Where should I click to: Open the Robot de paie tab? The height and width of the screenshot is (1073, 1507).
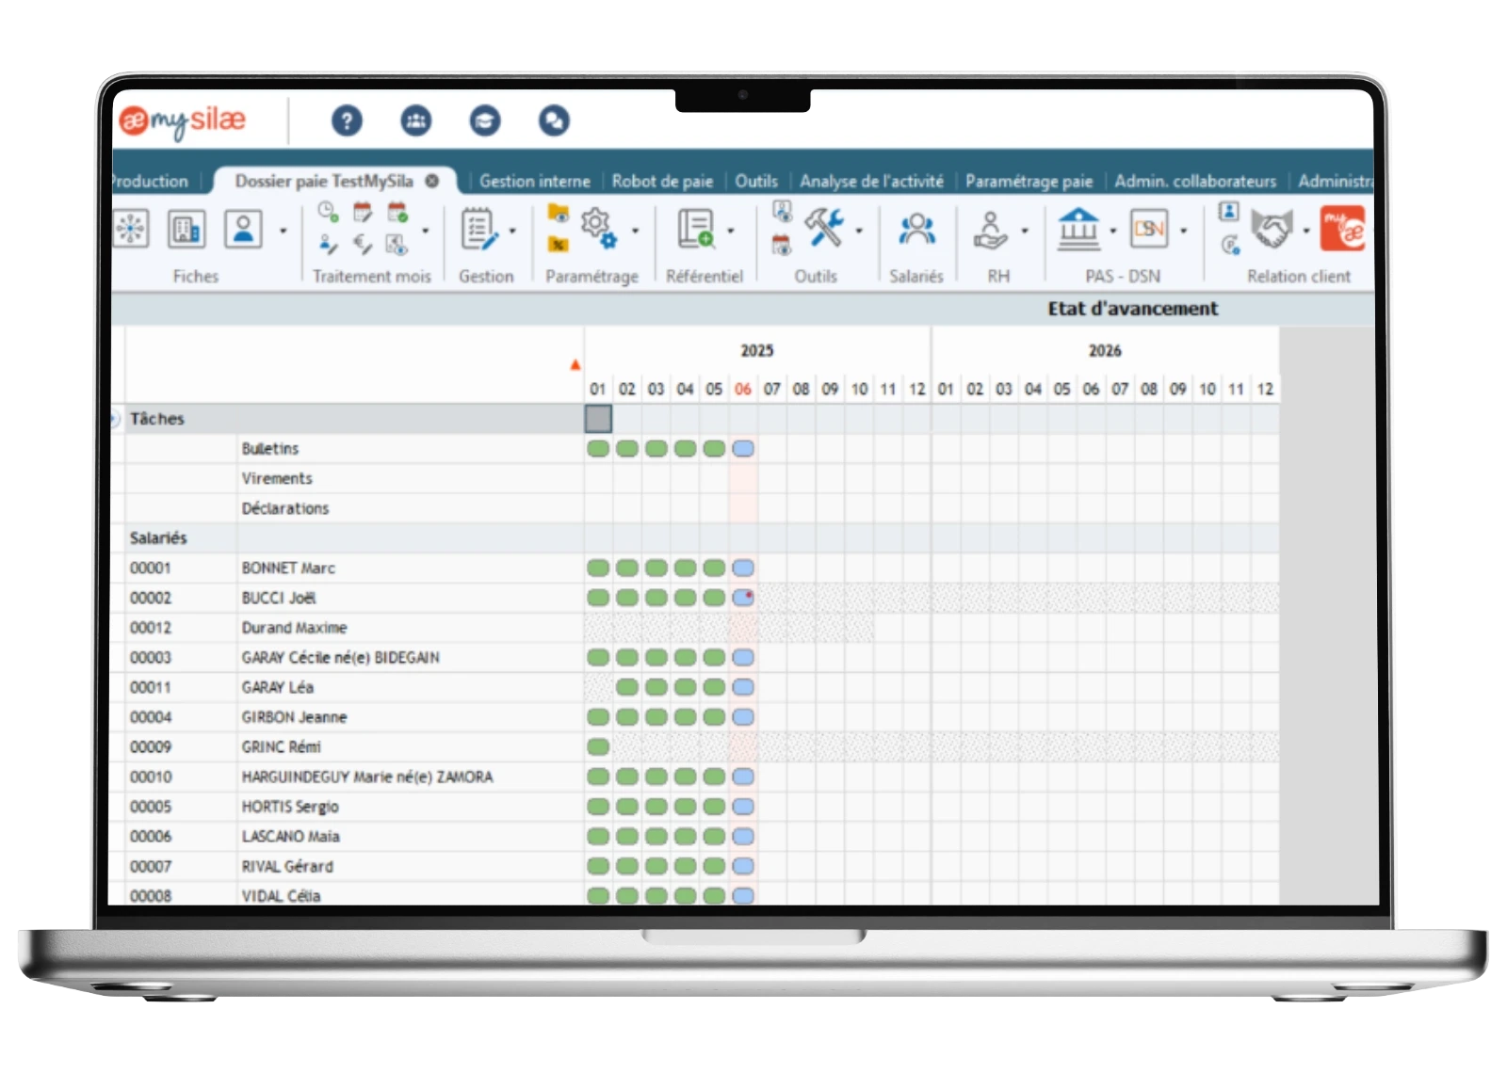(662, 181)
